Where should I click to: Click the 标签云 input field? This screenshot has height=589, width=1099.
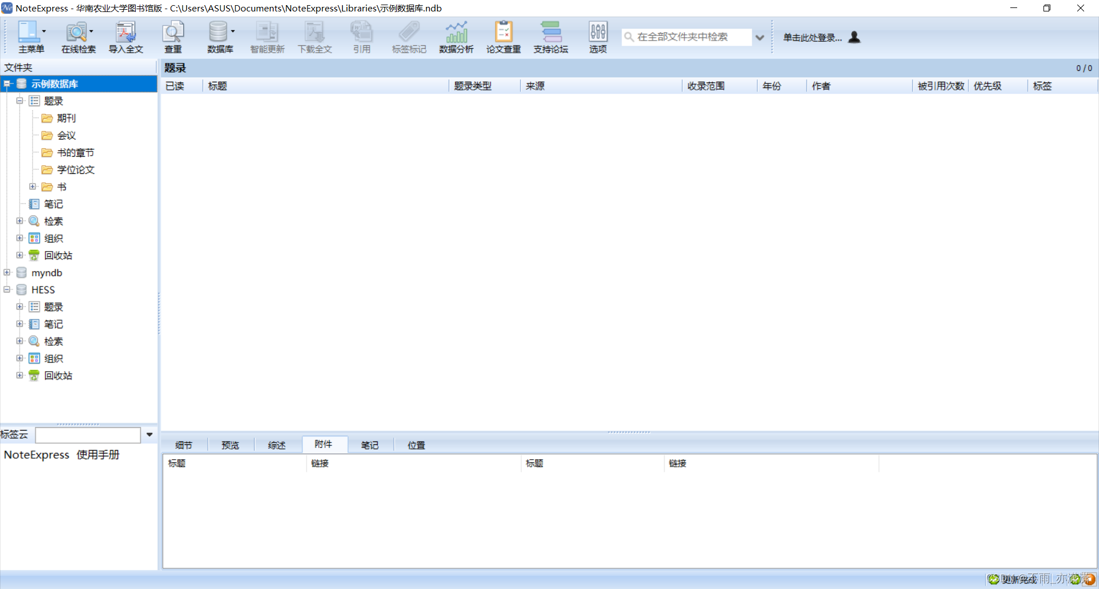[x=88, y=435]
